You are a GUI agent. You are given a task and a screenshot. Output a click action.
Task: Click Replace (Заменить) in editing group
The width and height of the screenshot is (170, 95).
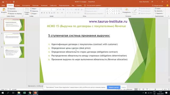tap(159, 11)
